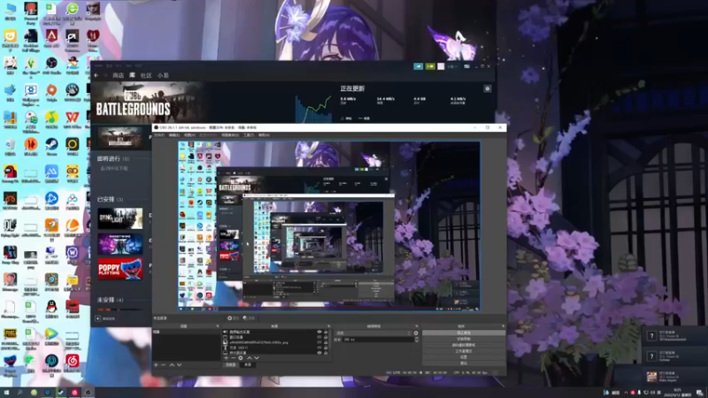Open the Apex Legends desktop icon
Viewport: 708px width, 398px height.
pyautogui.click(x=51, y=36)
